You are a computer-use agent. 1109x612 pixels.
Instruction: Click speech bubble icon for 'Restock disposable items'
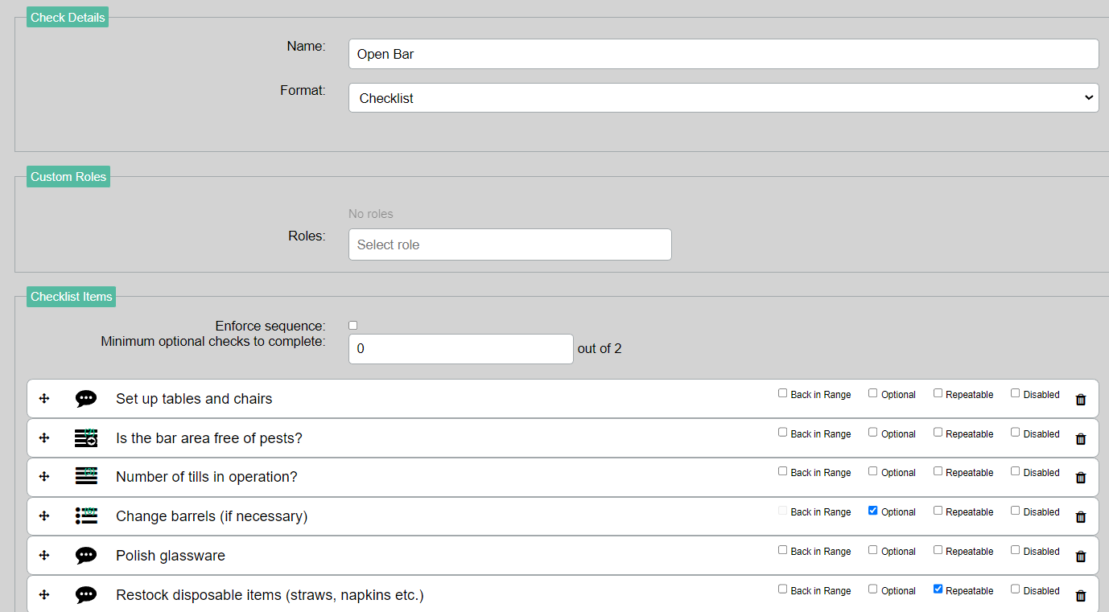[86, 595]
